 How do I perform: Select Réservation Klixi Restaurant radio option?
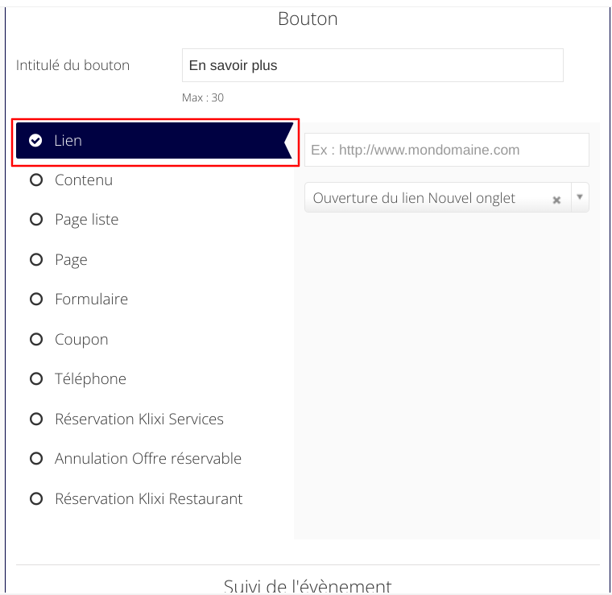coord(35,499)
